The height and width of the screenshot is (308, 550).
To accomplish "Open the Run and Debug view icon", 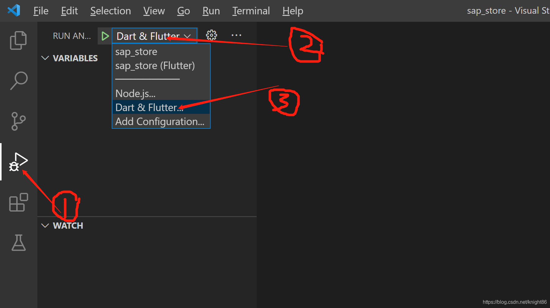I will point(18,162).
